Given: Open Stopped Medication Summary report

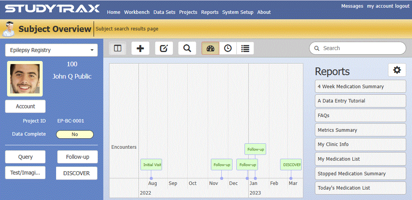Looking at the screenshot, I should pos(360,174).
